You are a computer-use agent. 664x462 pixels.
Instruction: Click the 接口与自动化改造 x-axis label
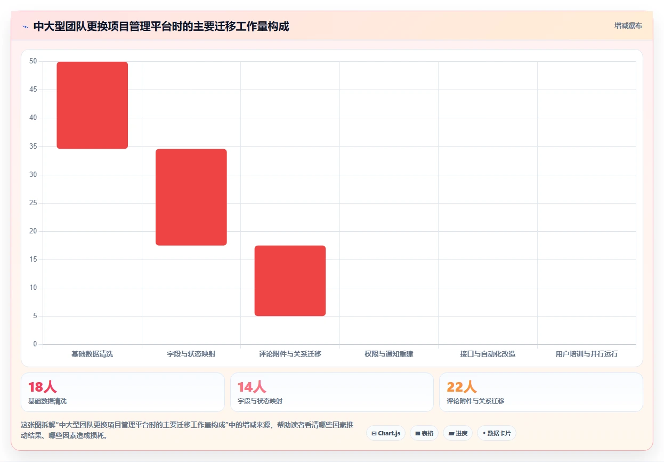point(488,354)
